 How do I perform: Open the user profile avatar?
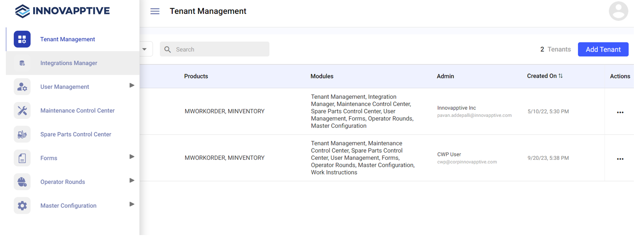618,11
